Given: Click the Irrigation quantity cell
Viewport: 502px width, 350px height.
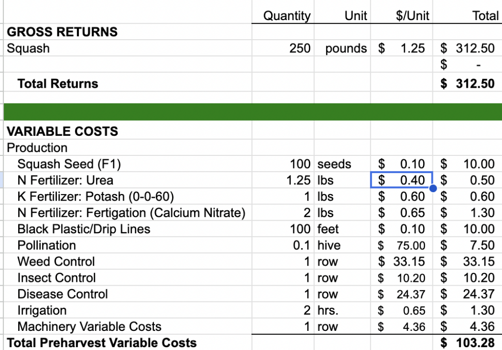Looking at the screenshot, I should tap(283, 310).
